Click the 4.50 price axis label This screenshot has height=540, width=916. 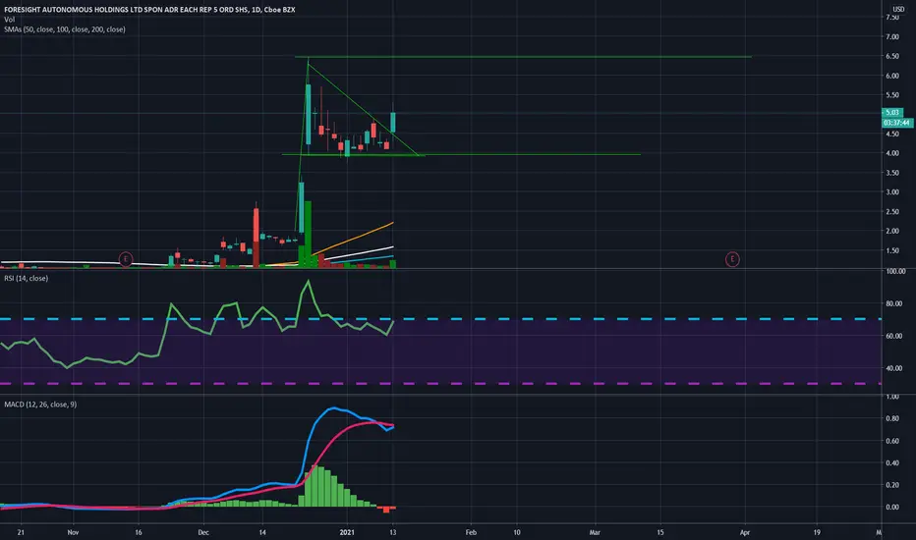892,134
